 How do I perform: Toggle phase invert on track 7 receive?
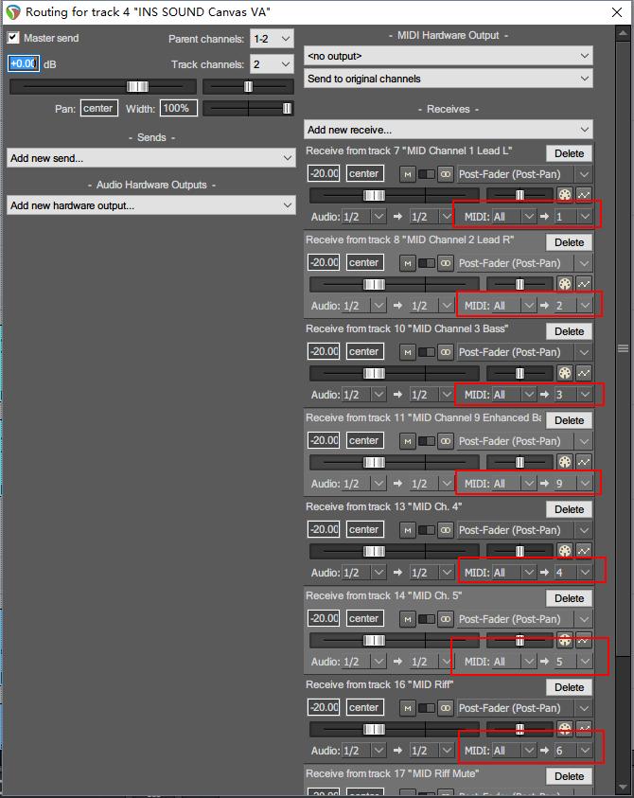click(x=427, y=174)
